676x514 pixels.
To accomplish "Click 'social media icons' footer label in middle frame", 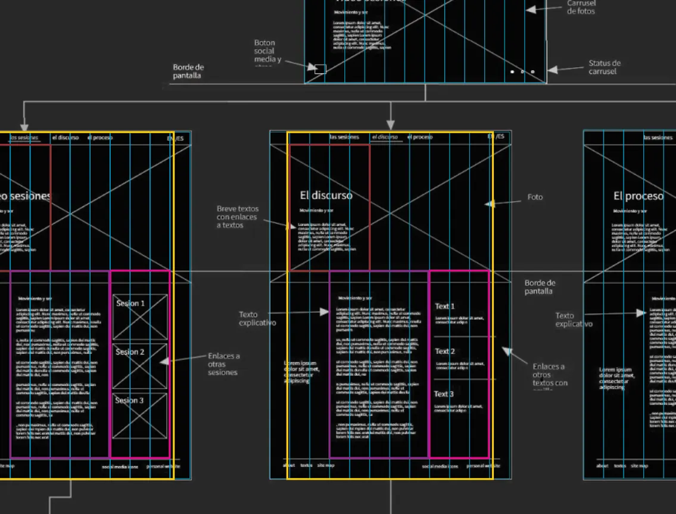I will point(440,466).
